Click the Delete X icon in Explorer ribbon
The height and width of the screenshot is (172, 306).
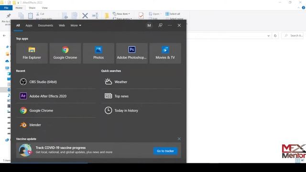85,16
